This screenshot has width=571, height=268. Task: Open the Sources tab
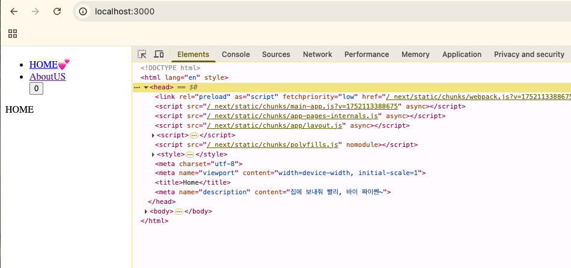tap(276, 55)
